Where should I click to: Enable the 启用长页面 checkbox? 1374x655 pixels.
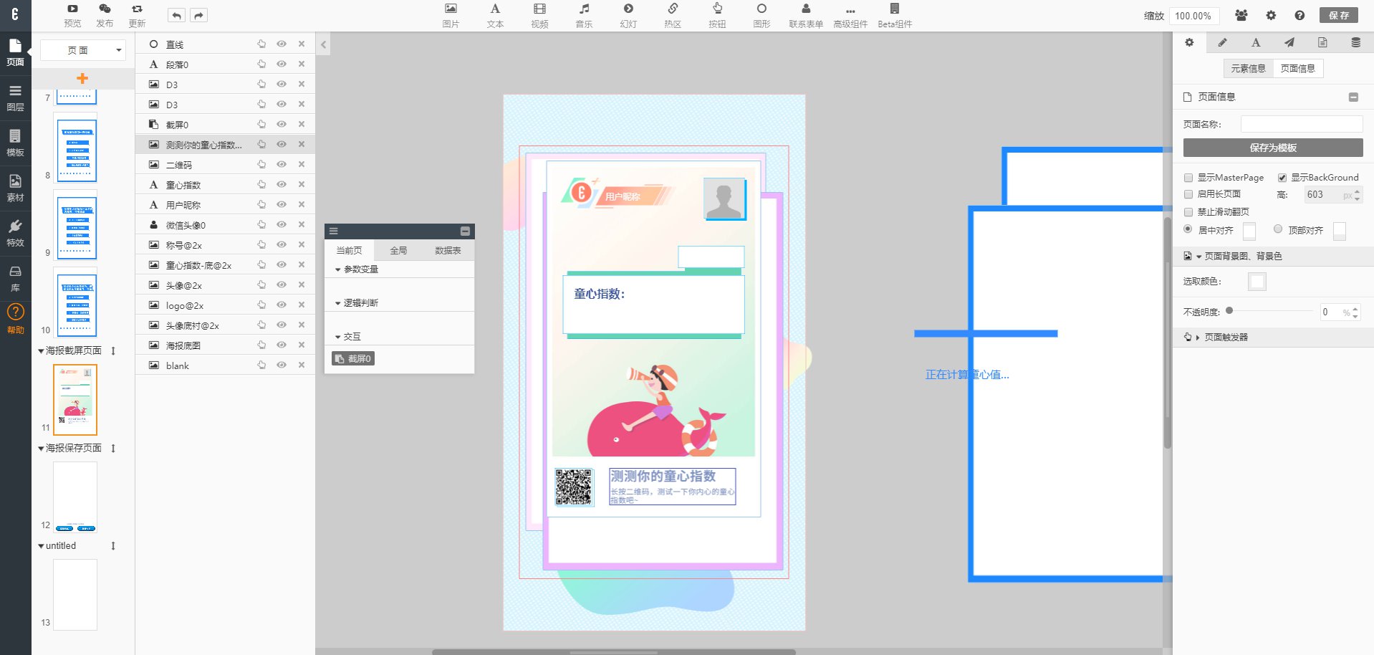tap(1188, 194)
